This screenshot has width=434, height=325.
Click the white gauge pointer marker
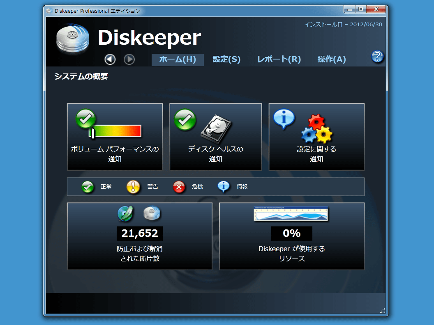coord(92,133)
